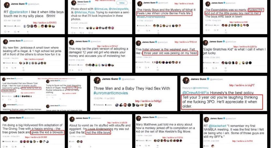Open the #unromanticmovies hashtag
Viewport: 275px width, 148px height.
pos(111,93)
